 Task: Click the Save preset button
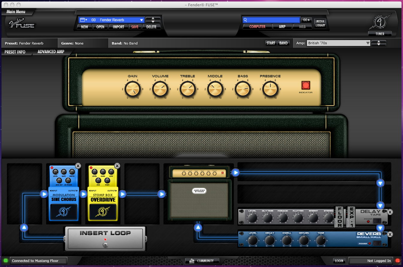click(135, 27)
